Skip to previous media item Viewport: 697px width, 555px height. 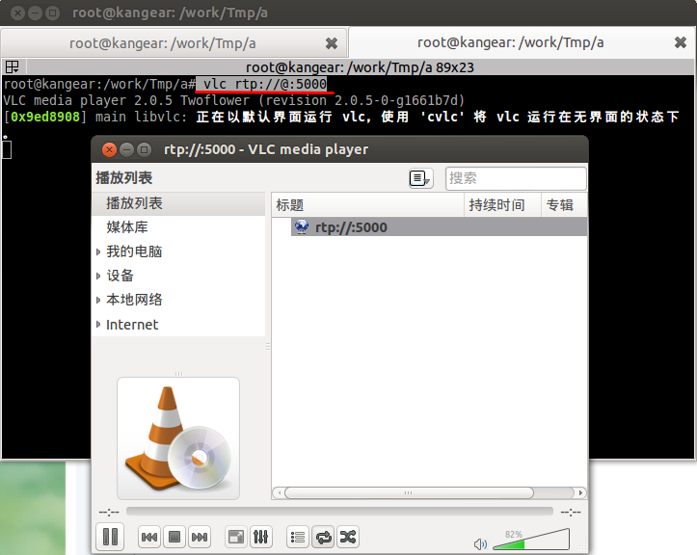[x=148, y=538]
